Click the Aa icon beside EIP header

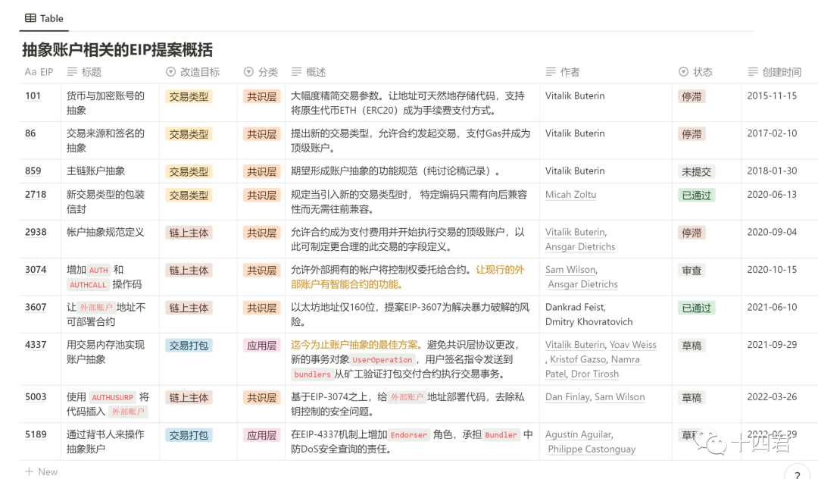click(30, 72)
